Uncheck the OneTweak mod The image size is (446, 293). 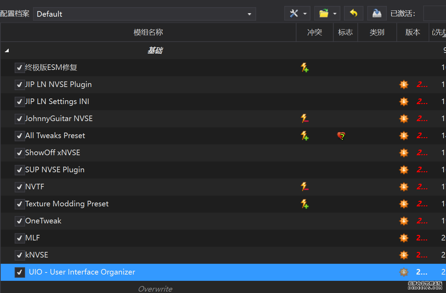[x=20, y=221]
